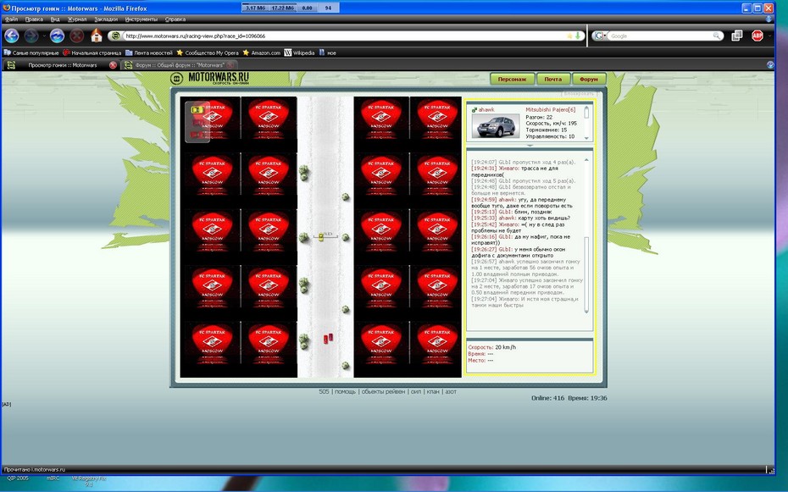This screenshot has width=788, height=492.
Task: Go to the Home page icon
Action: coord(96,36)
